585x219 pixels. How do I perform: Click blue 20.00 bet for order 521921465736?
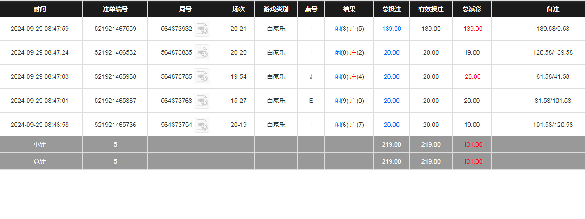(x=391, y=125)
